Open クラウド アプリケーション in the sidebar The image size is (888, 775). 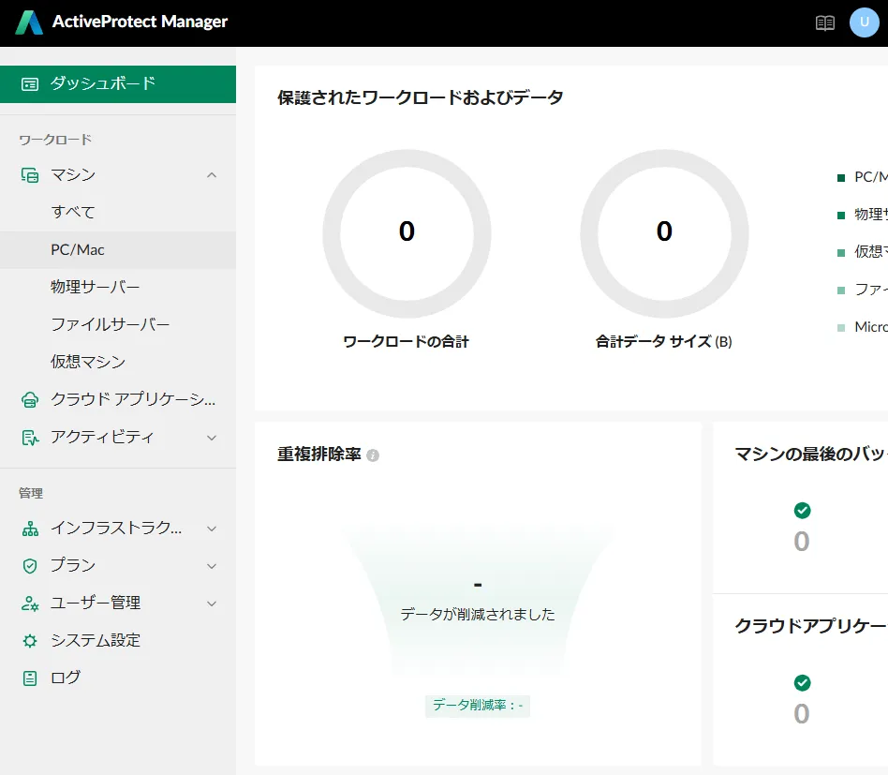coord(118,400)
